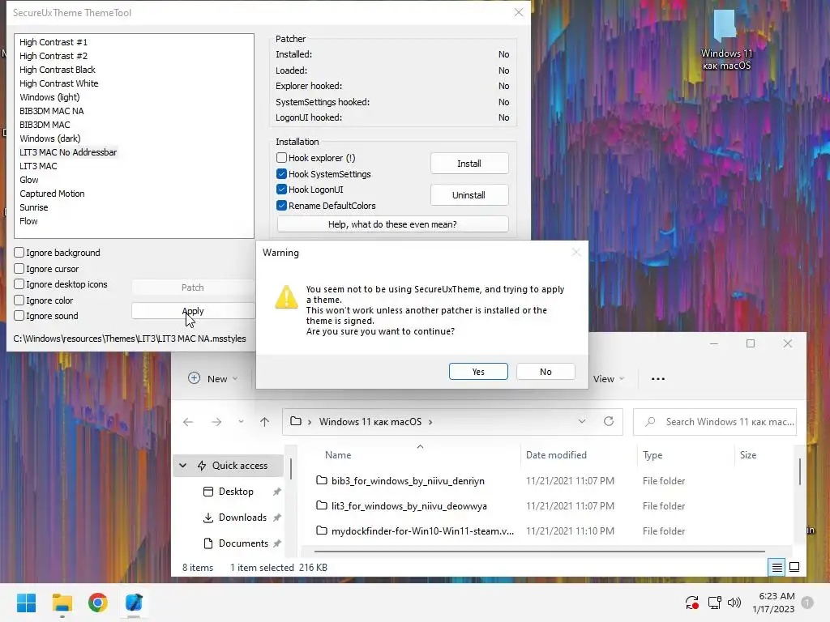Click Yes in the Warning dialog
Viewport: 830px width, 622px height.
pyautogui.click(x=478, y=372)
